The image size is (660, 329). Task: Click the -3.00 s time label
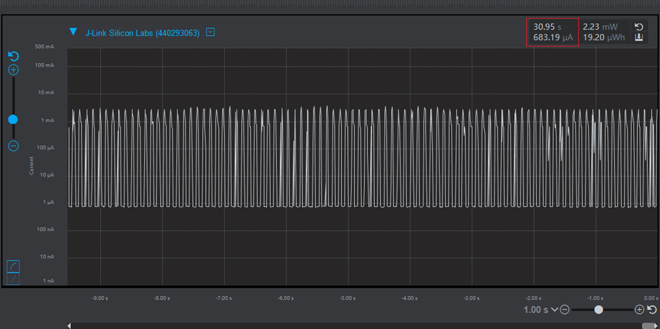pos(472,298)
